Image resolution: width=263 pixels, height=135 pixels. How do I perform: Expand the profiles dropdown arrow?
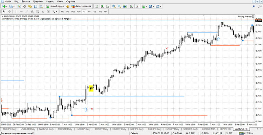point(14,6)
